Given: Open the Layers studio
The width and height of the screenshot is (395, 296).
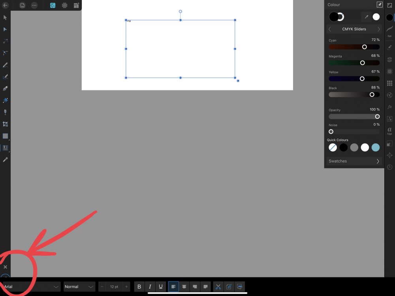Looking at the screenshot, I should (389, 60).
